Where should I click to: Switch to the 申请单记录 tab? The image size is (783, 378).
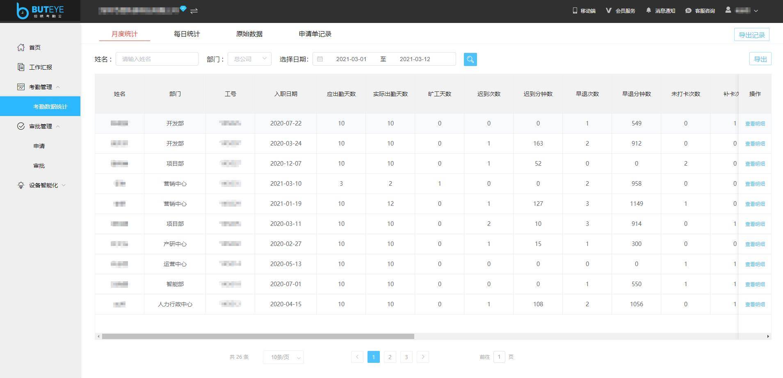coord(315,34)
